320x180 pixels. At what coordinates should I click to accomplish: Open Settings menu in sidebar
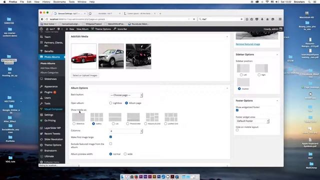click(49, 115)
